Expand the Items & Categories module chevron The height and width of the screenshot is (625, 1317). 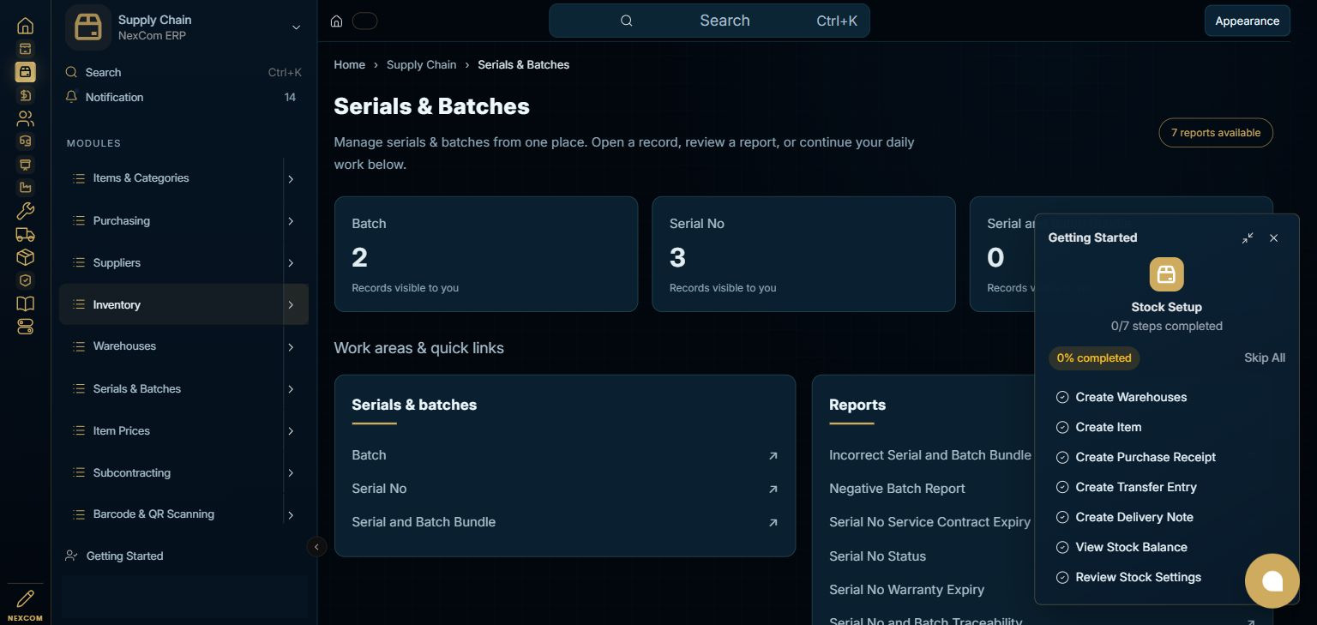click(x=291, y=179)
